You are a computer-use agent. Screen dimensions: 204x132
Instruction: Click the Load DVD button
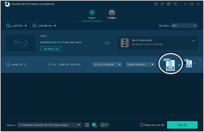click(x=15, y=26)
